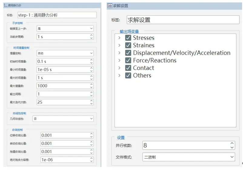This screenshot has height=170, width=243.
Task: Click the 当前步周期 value field
Action: pos(65,37)
